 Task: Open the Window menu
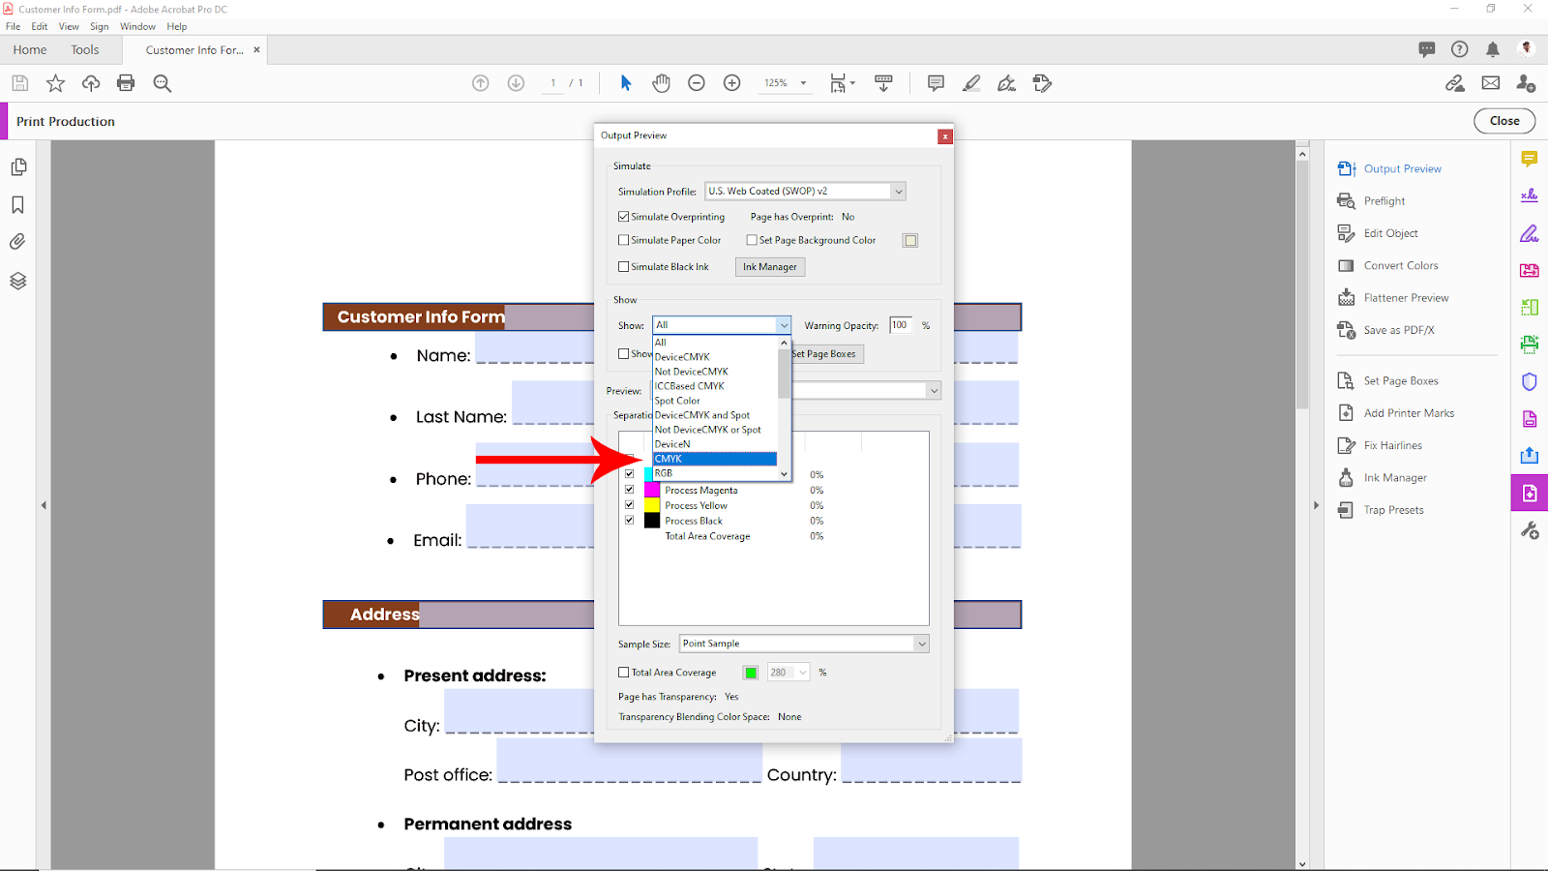pos(137,26)
